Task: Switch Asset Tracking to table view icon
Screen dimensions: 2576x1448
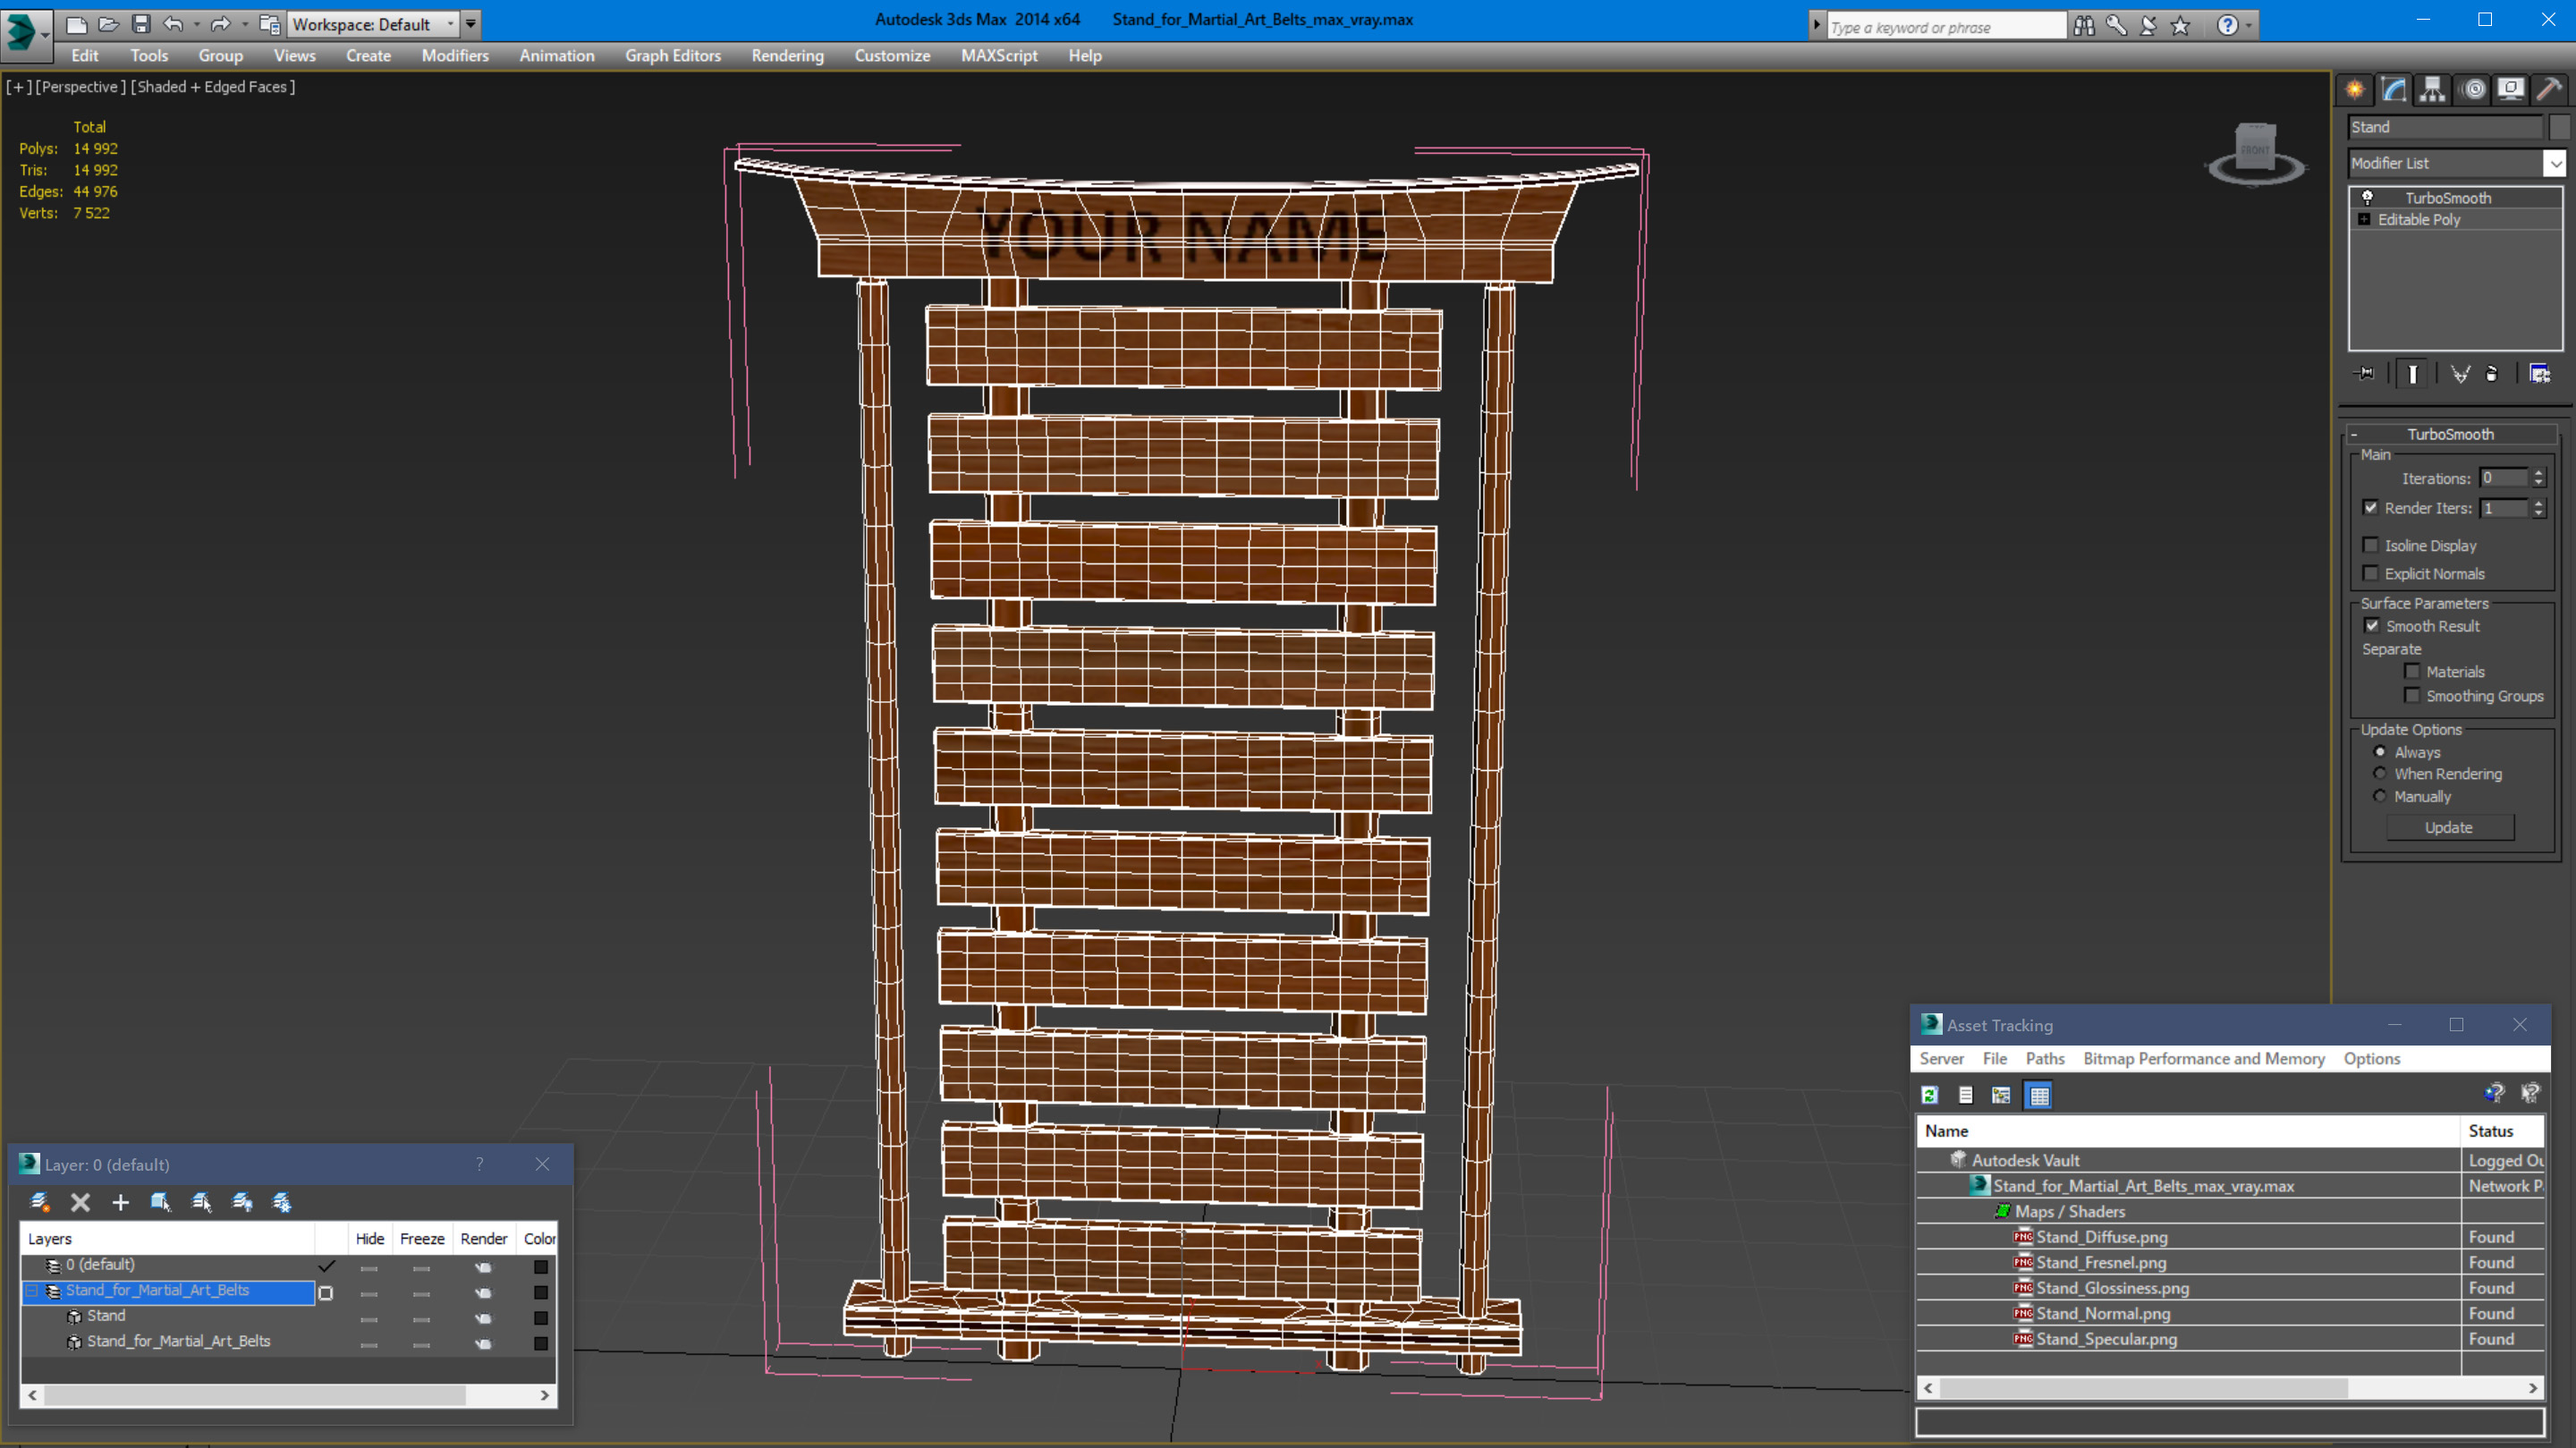Action: coord(2039,1096)
